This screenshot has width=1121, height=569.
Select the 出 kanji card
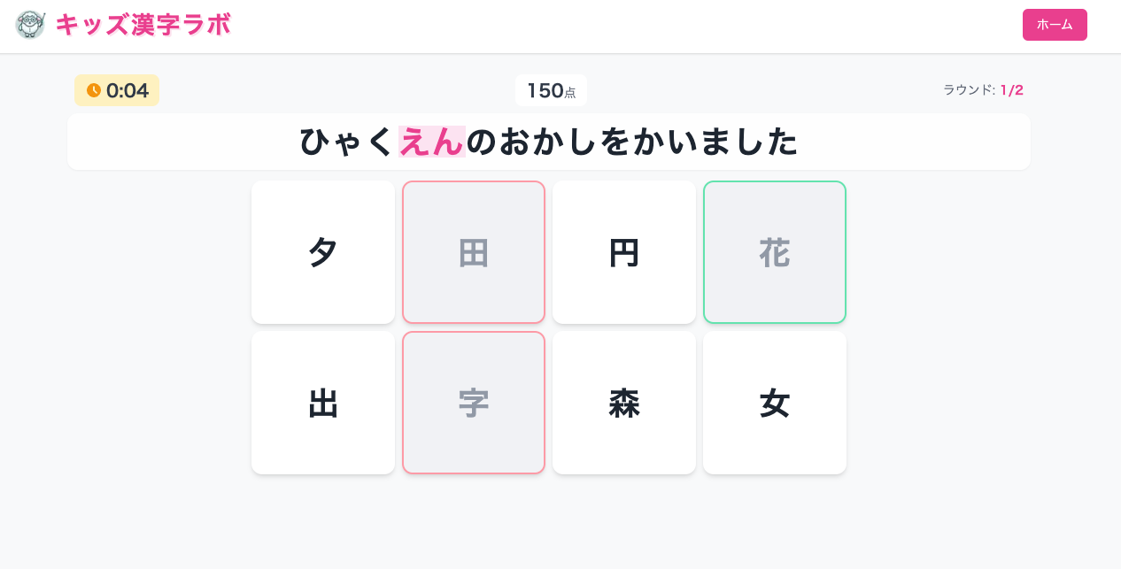(323, 403)
